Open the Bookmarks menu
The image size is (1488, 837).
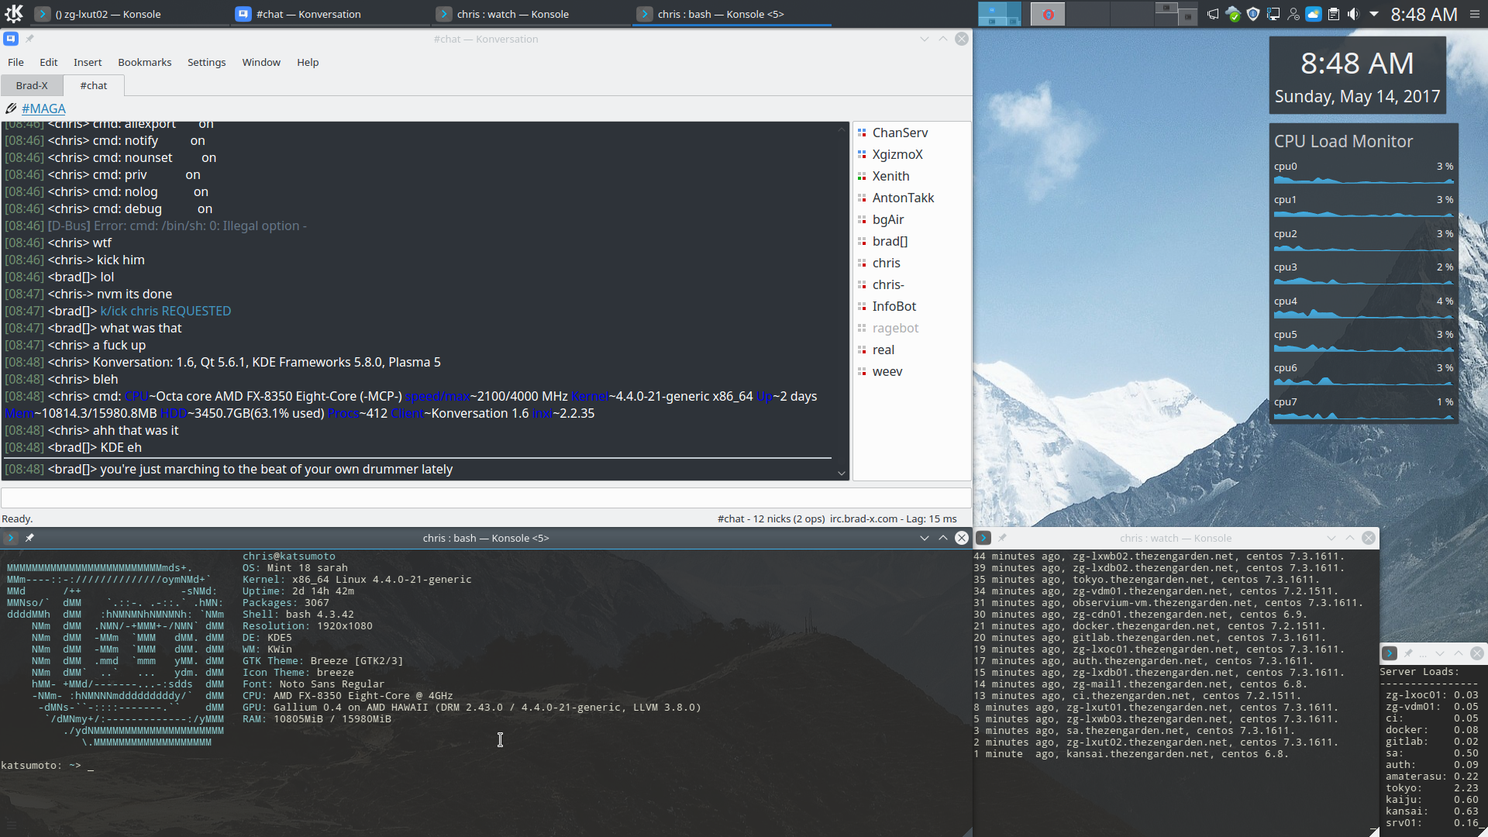(145, 62)
